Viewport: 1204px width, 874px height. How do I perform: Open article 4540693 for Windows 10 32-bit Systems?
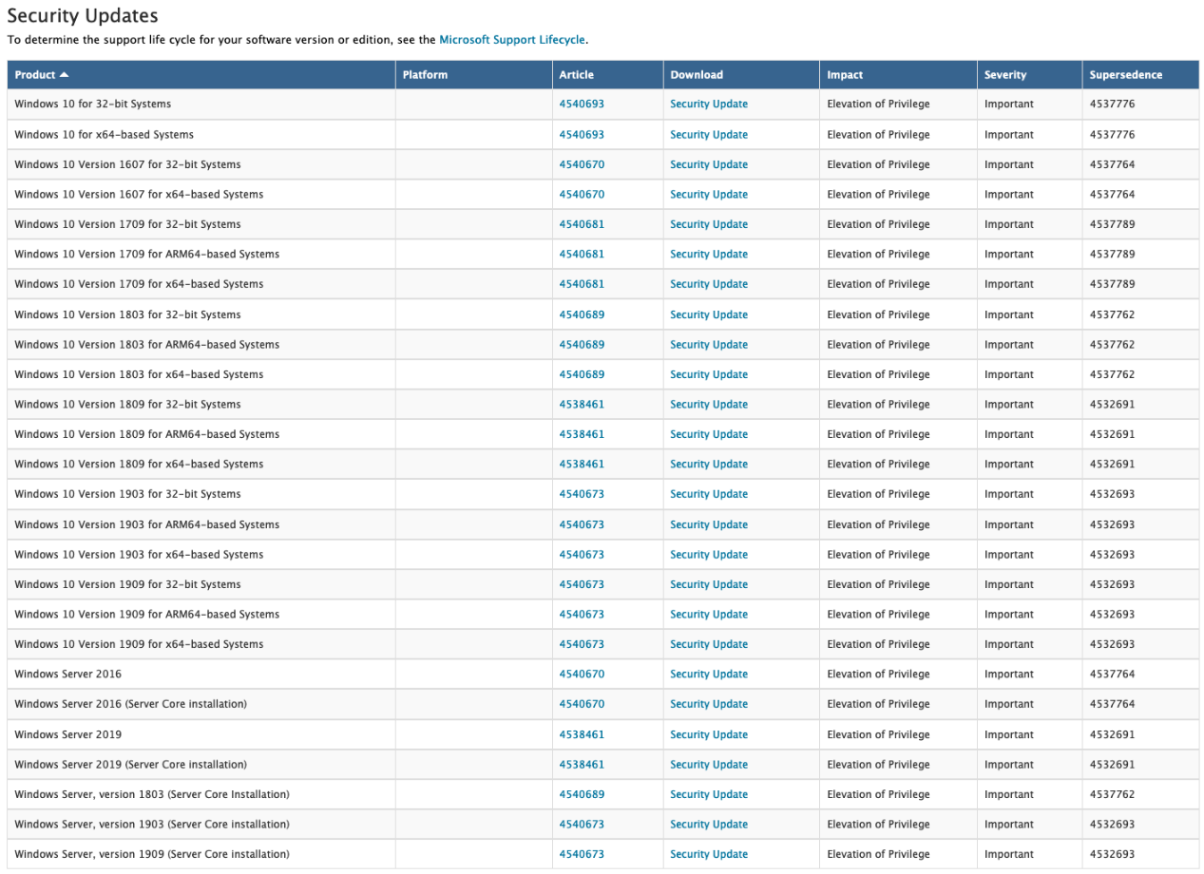tap(582, 104)
